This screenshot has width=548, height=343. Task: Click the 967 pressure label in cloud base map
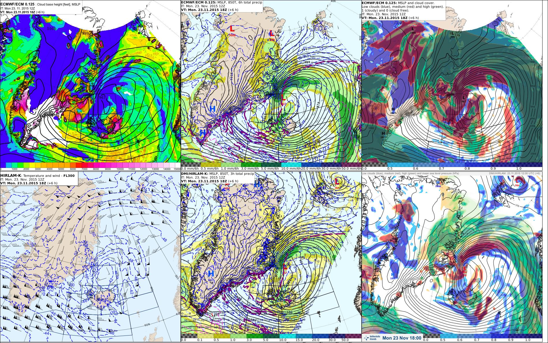(102, 98)
